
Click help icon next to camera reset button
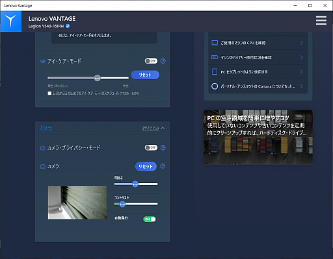click(x=163, y=166)
